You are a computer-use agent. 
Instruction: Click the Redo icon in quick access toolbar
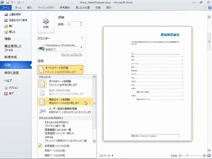pyautogui.click(x=19, y=2)
